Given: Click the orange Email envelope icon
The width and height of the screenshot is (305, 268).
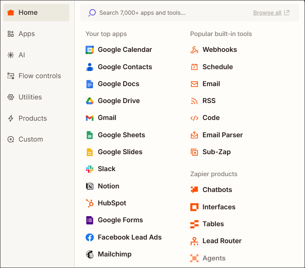Looking at the screenshot, I should pyautogui.click(x=194, y=84).
